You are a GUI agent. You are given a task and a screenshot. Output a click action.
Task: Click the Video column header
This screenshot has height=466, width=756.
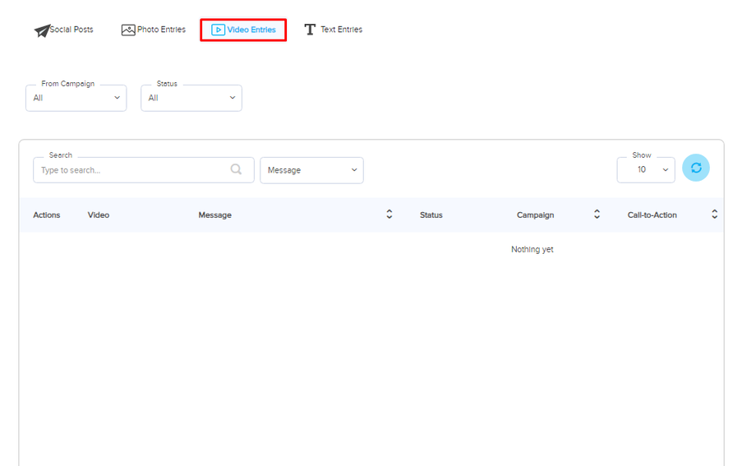click(99, 215)
